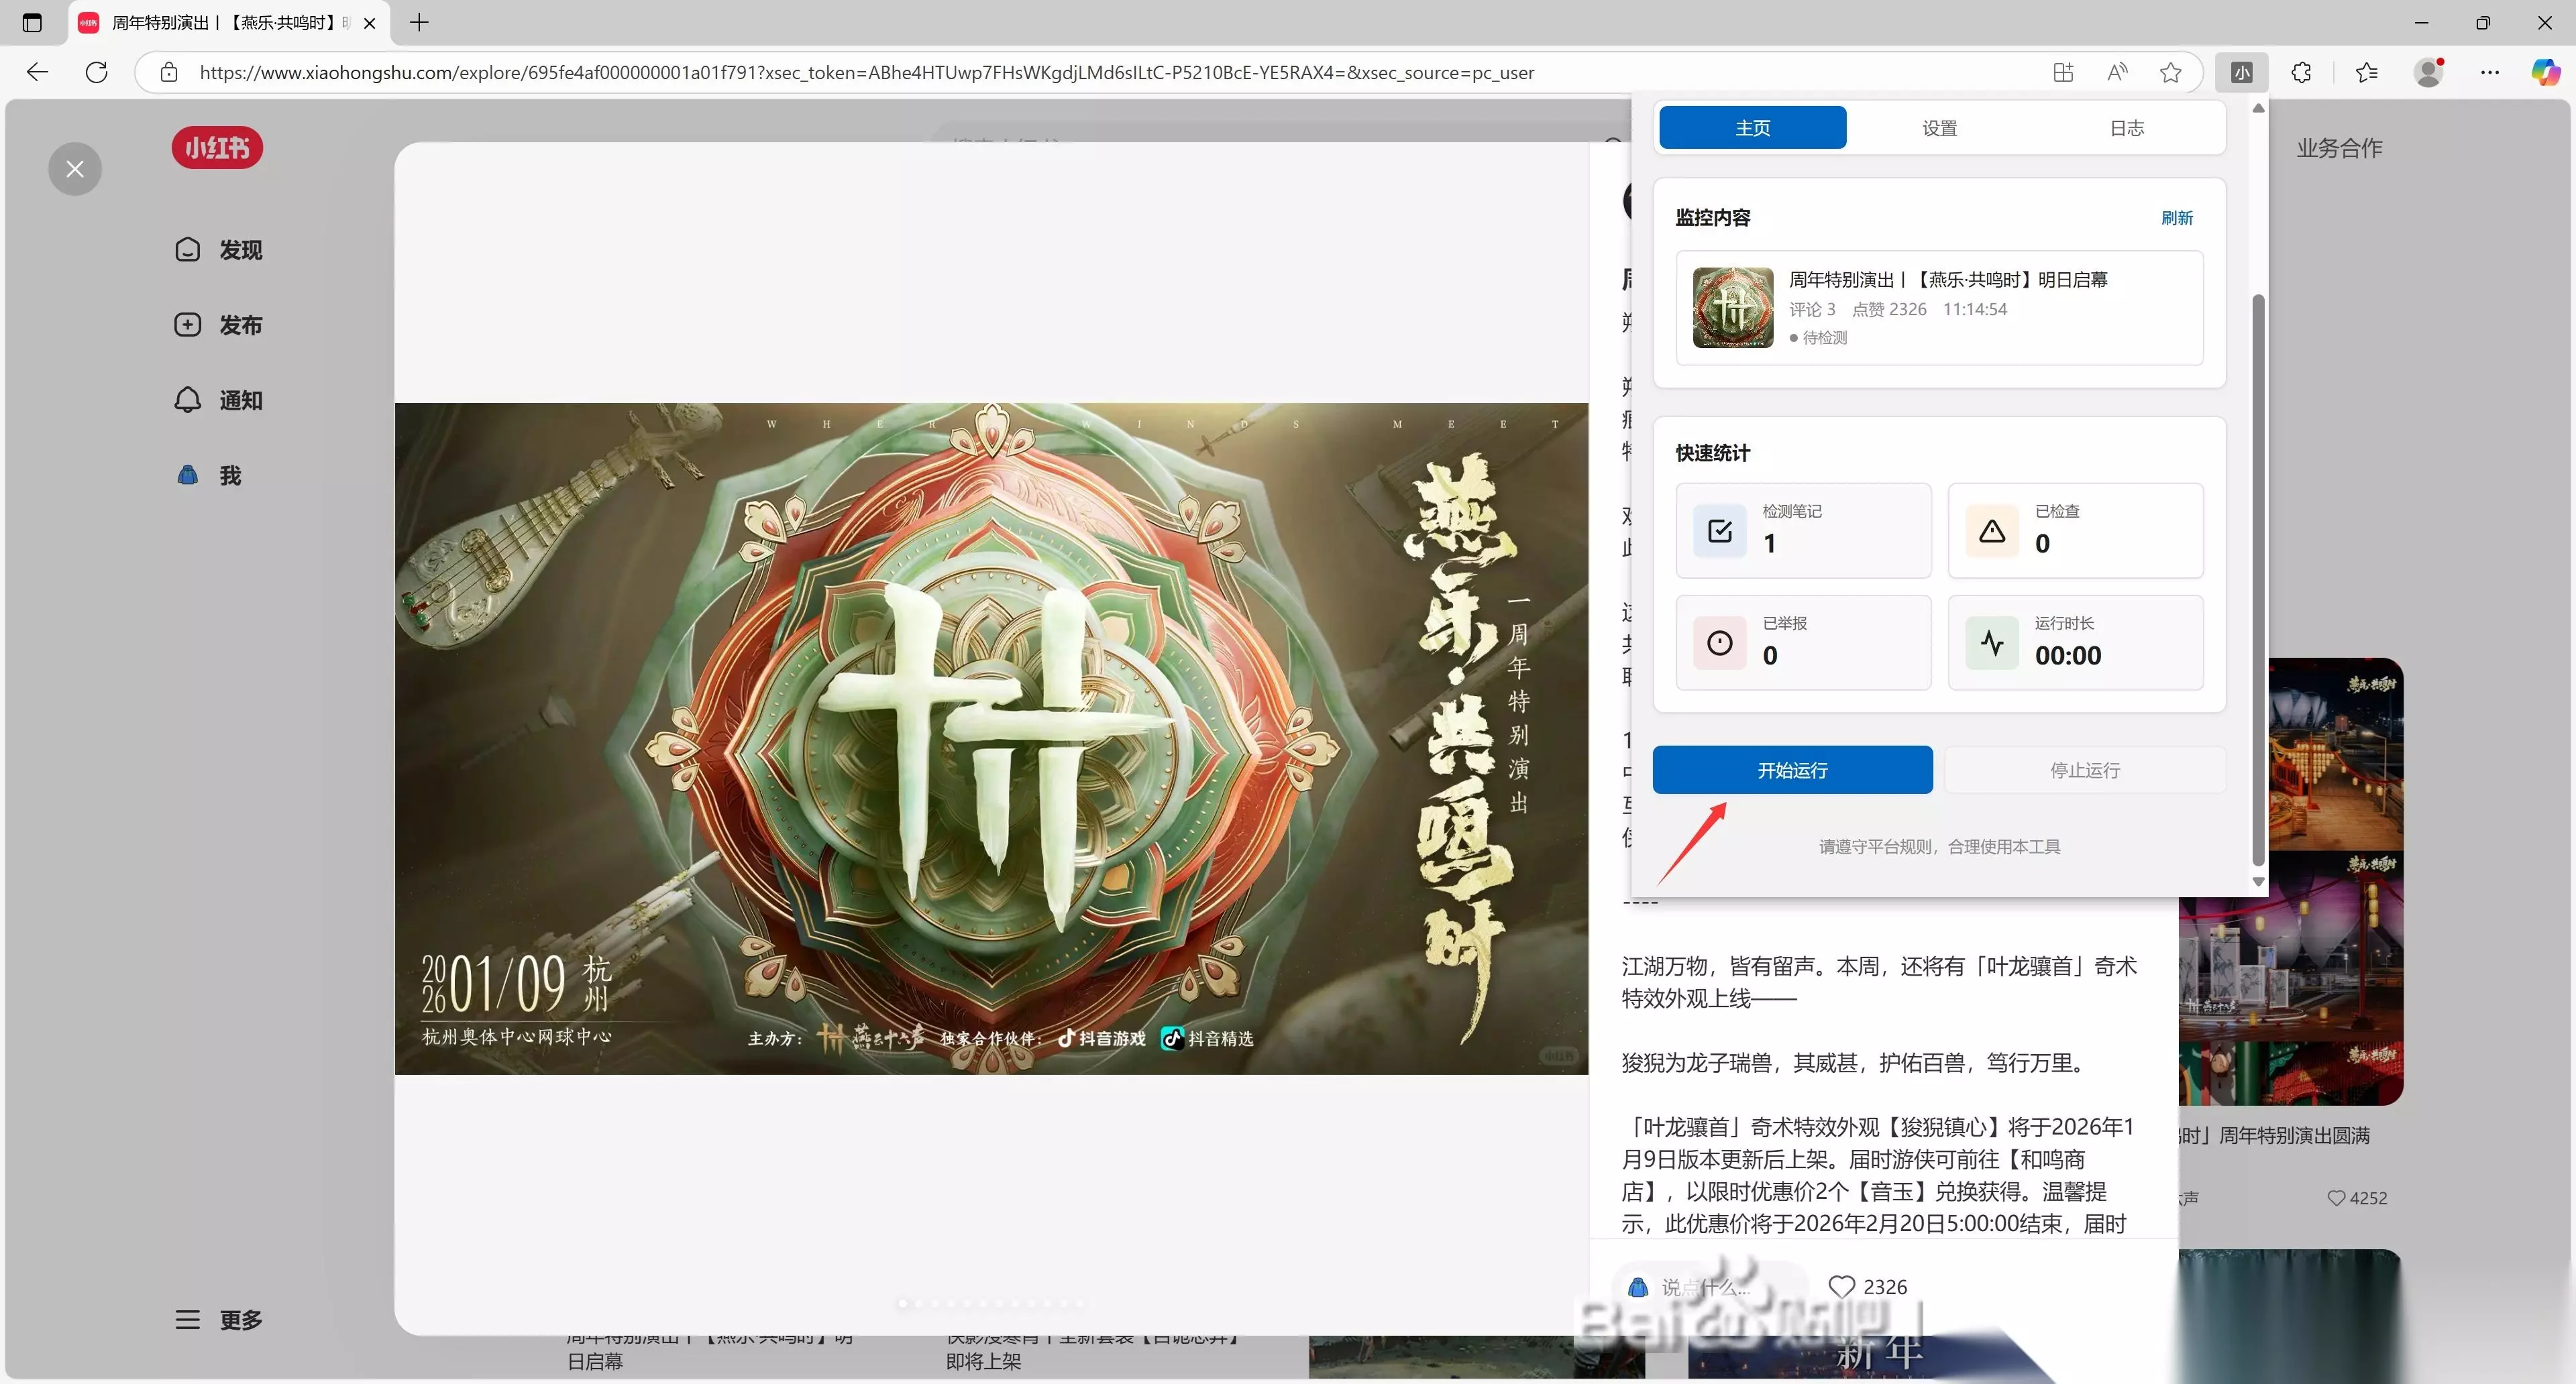2576x1384 pixels.
Task: Click the 说点什么 comment input box
Action: click(1709, 1287)
